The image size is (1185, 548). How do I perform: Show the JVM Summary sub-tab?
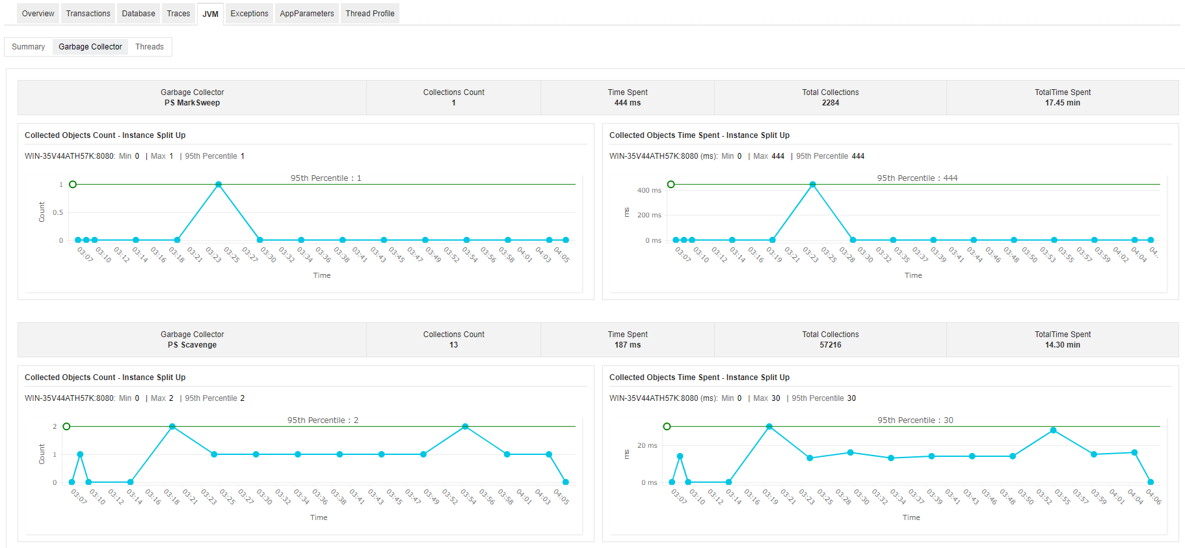pos(29,47)
